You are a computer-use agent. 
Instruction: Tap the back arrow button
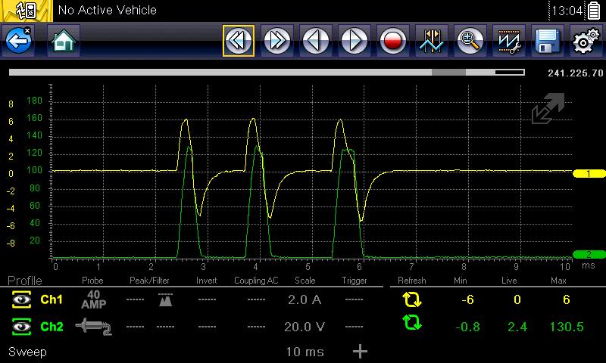pos(18,41)
